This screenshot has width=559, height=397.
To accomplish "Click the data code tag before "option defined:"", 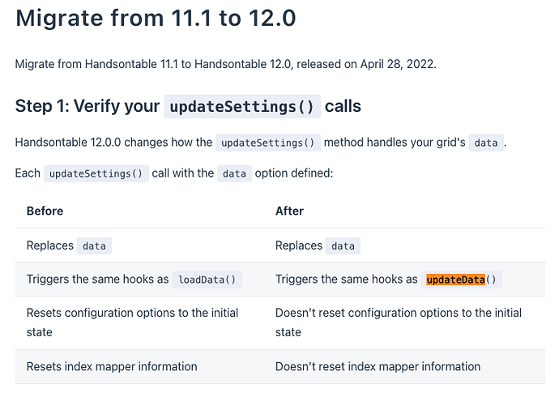I will coord(235,173).
